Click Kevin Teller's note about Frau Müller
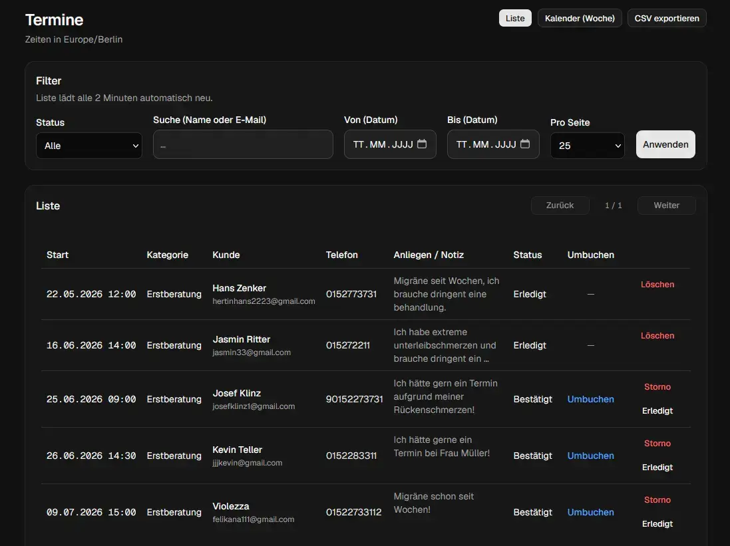Screen dimensions: 730x546 click(441, 446)
